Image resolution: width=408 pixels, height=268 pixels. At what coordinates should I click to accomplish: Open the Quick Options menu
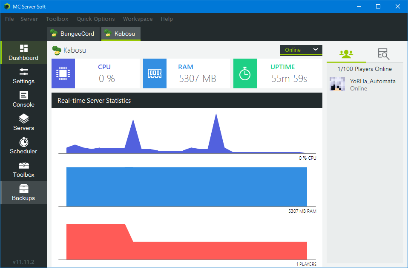[x=95, y=19]
